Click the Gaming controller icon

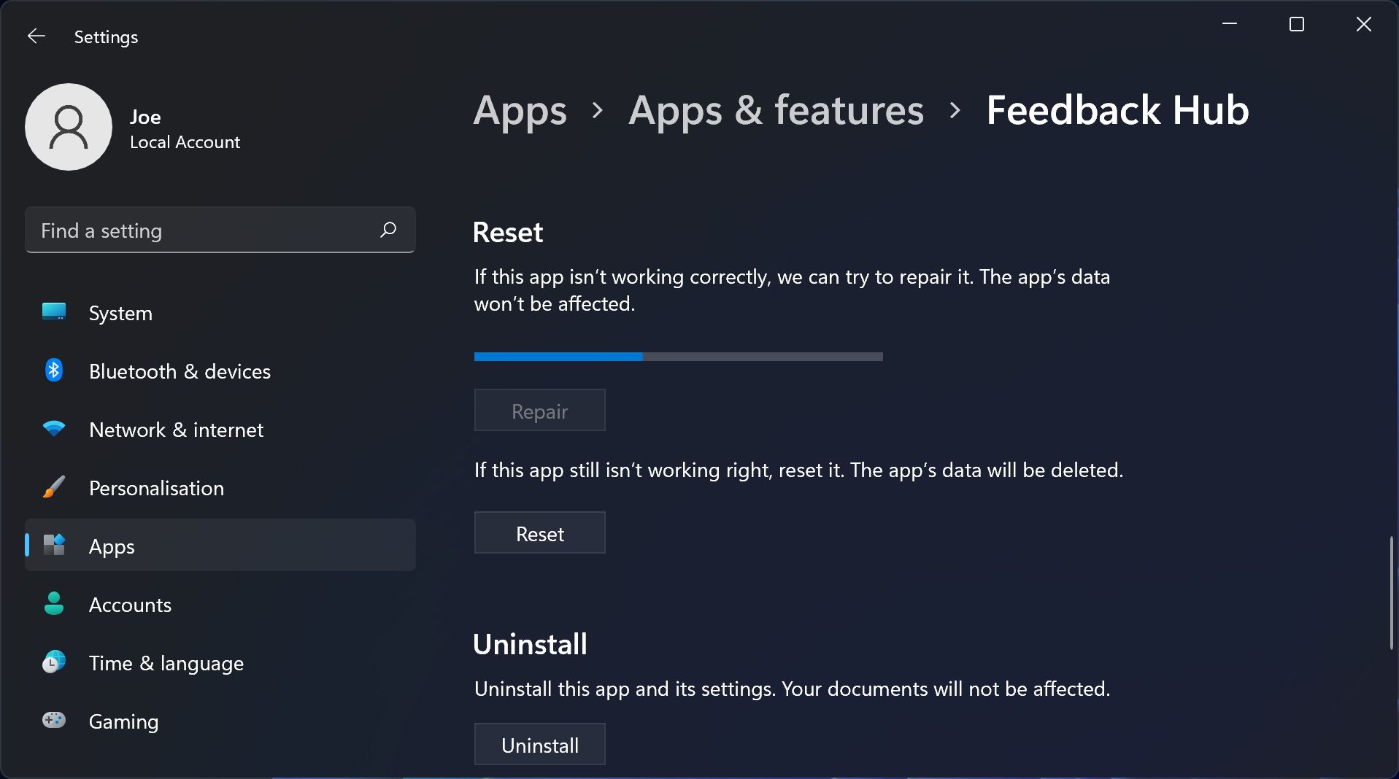coord(54,721)
